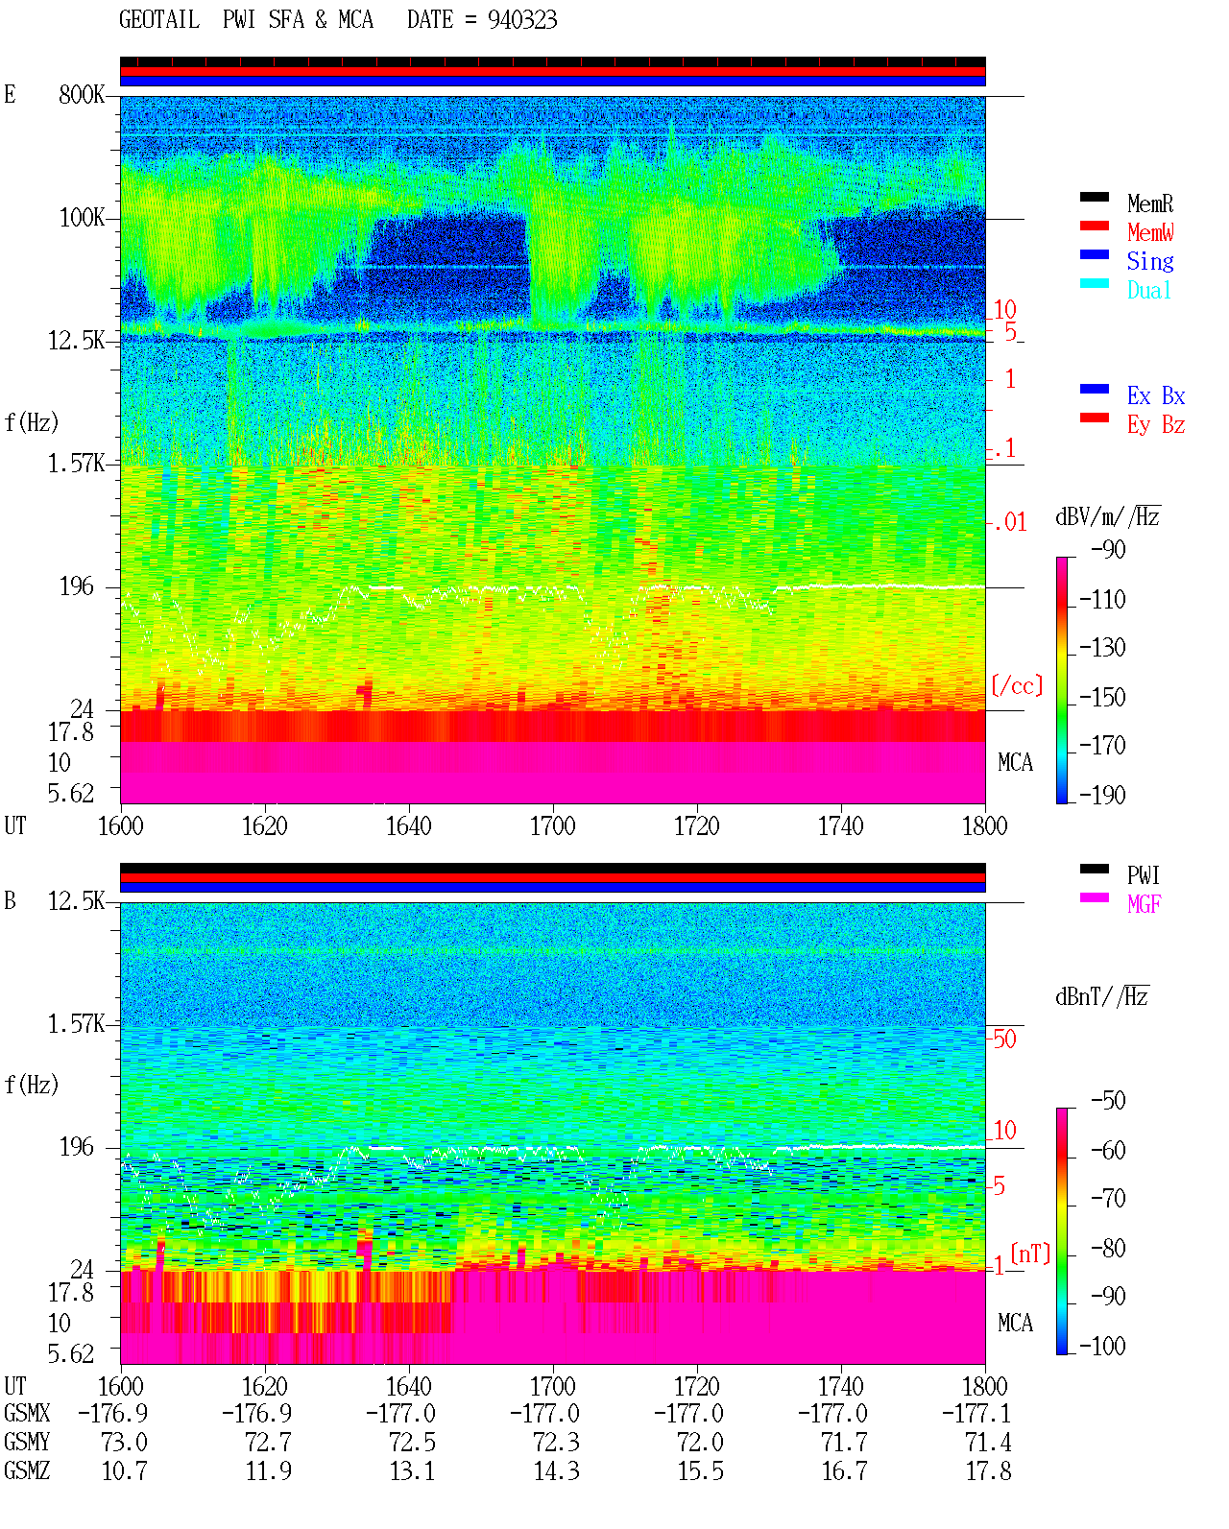Click the red mode bar above B spectrogram
Screen dimensions: 1229x1529
tap(552, 878)
